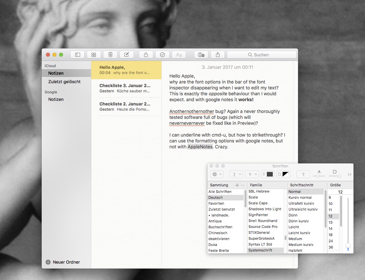365x280 pixels.
Task: Choose SBL Hebrew font family
Action: 265,191
